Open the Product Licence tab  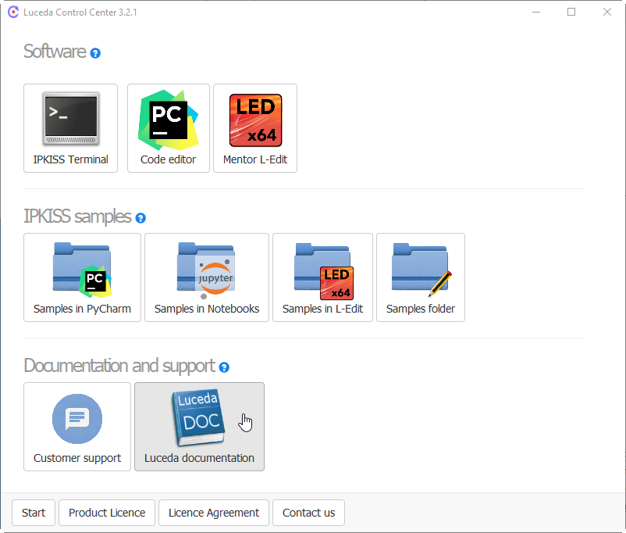click(x=107, y=513)
